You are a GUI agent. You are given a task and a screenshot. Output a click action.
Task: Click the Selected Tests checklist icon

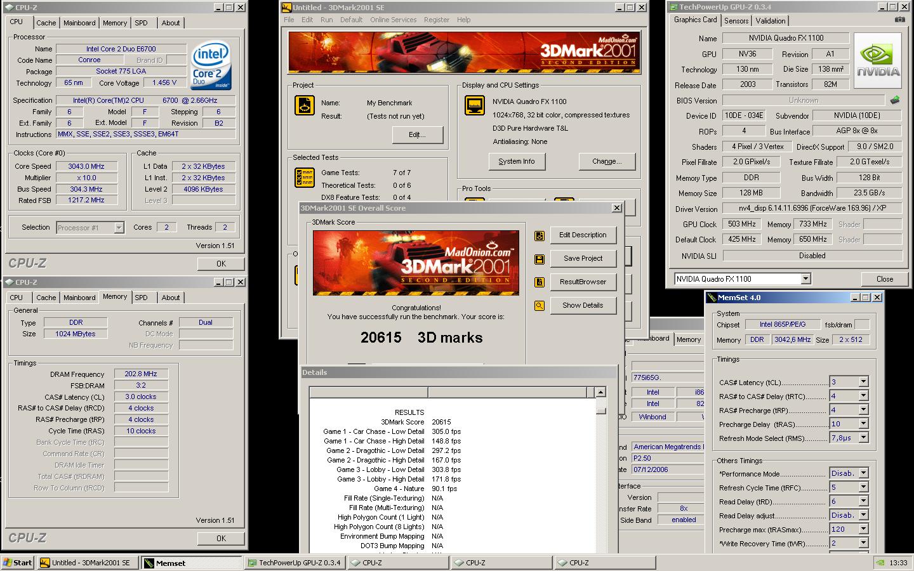(x=305, y=178)
